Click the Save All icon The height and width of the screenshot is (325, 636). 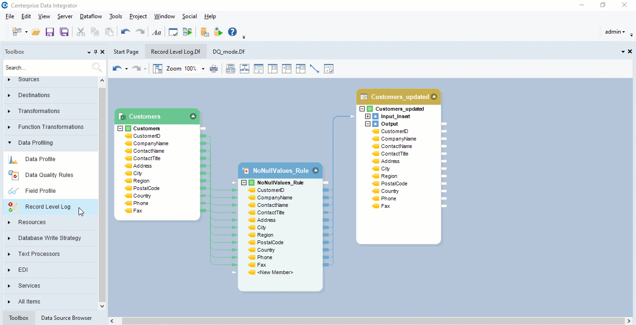pyautogui.click(x=64, y=32)
